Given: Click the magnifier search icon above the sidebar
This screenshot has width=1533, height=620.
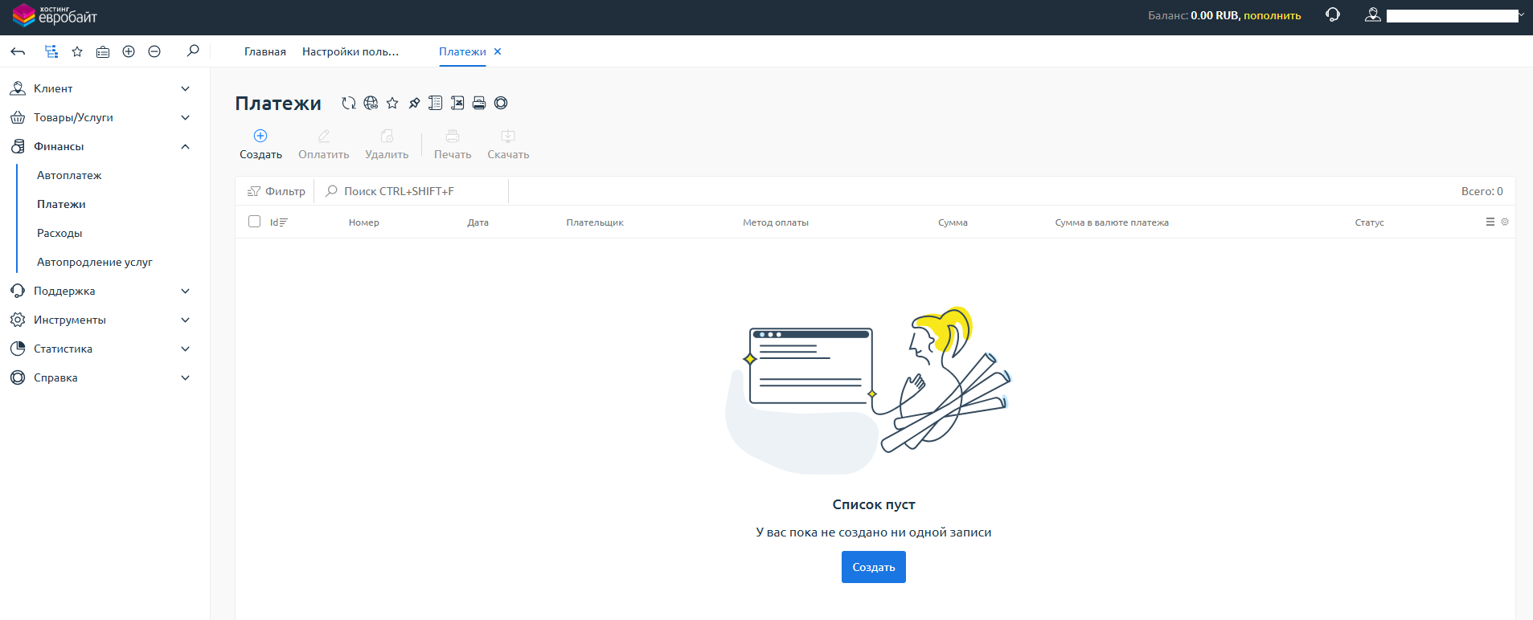Looking at the screenshot, I should click(193, 51).
